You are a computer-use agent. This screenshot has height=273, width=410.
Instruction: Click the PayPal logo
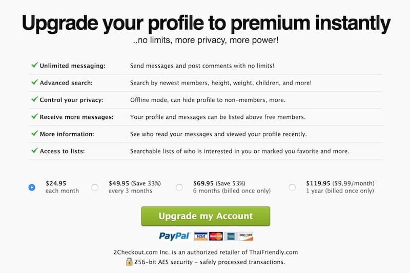(x=174, y=236)
